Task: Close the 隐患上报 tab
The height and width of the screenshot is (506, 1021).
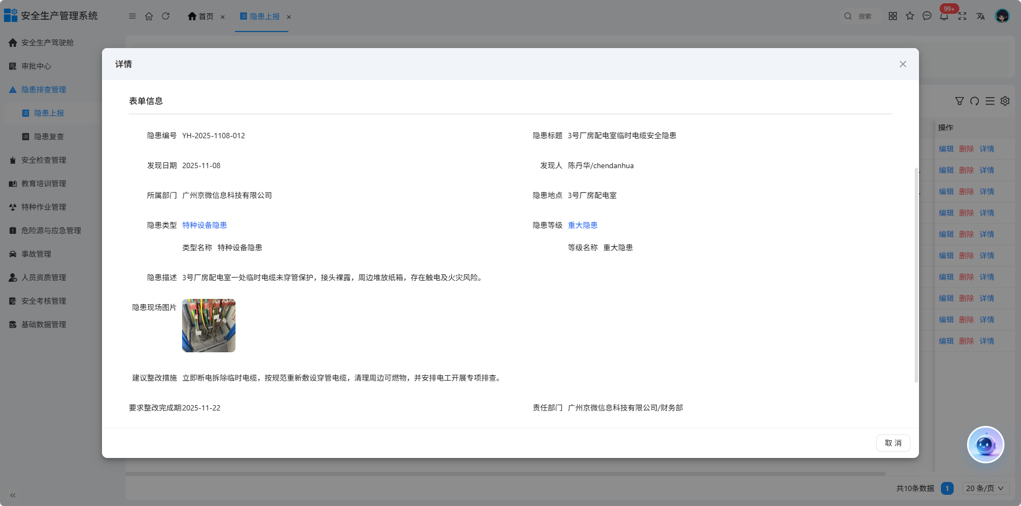Action: click(289, 17)
